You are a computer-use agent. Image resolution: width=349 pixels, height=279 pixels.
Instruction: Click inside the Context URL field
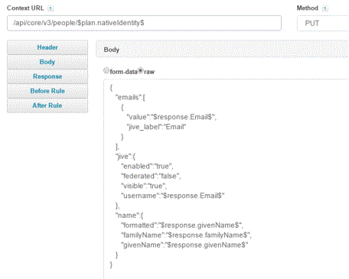coord(144,23)
